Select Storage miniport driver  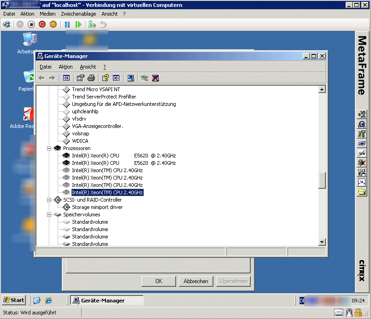pos(97,207)
